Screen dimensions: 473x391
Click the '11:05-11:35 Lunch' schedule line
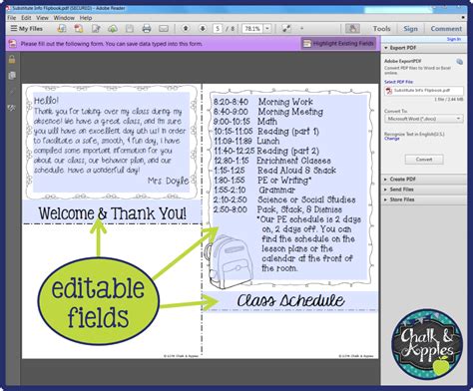coord(246,141)
